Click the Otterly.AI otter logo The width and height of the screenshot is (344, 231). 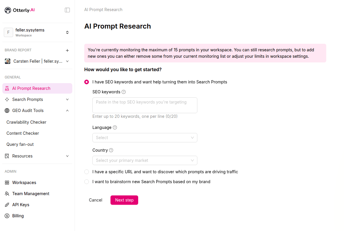click(8, 10)
